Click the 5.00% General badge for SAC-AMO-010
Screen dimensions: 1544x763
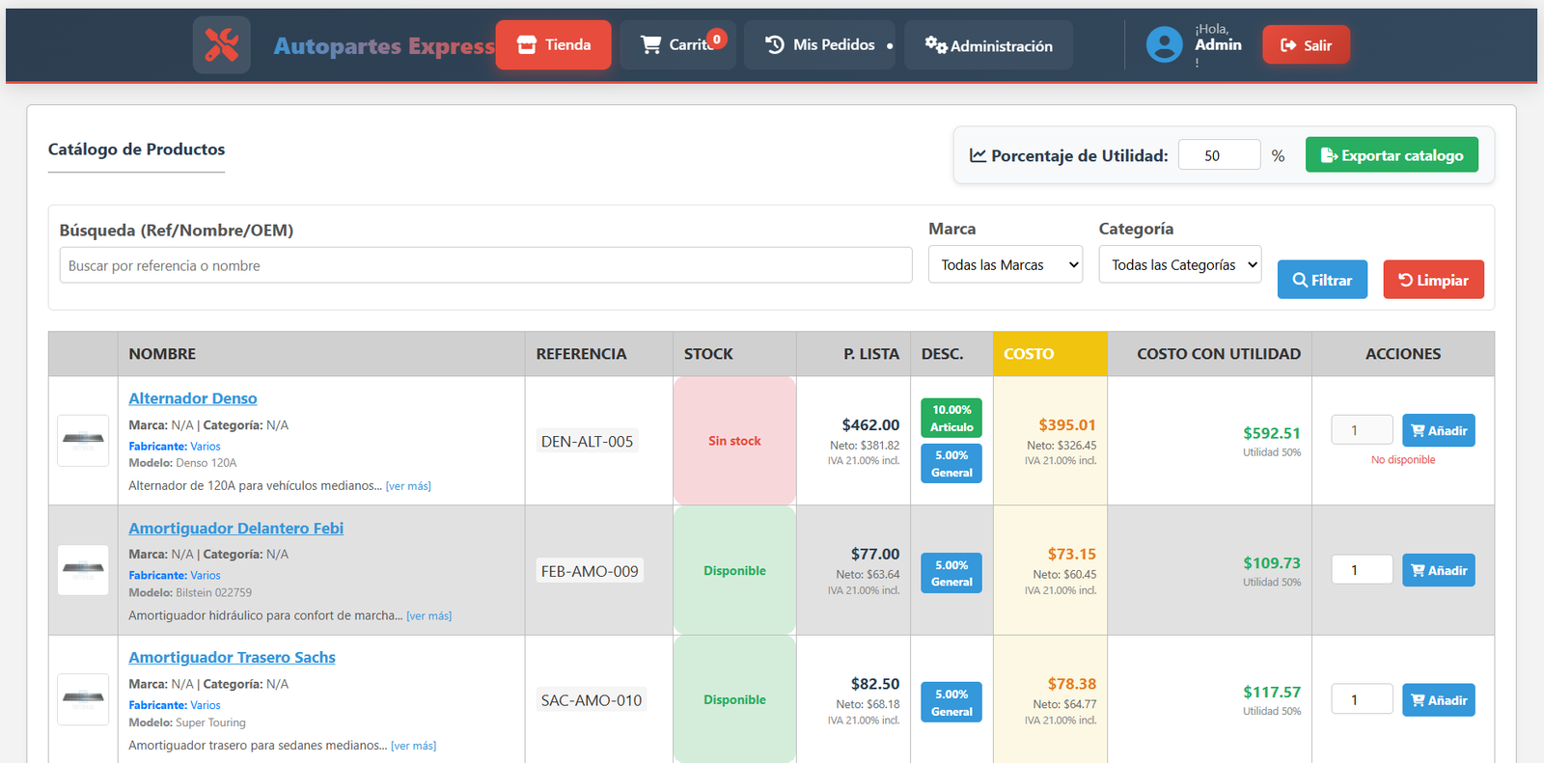(x=951, y=703)
